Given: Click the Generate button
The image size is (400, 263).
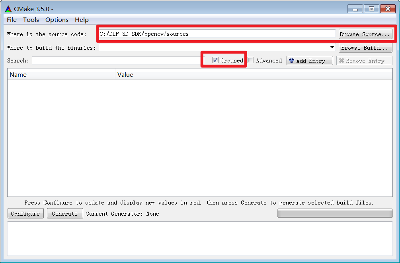Looking at the screenshot, I should 65,214.
